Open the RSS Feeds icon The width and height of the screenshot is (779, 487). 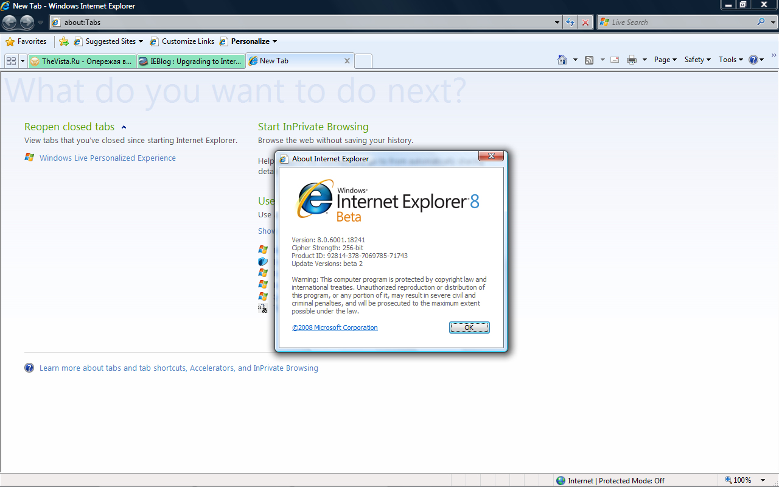[x=589, y=60]
